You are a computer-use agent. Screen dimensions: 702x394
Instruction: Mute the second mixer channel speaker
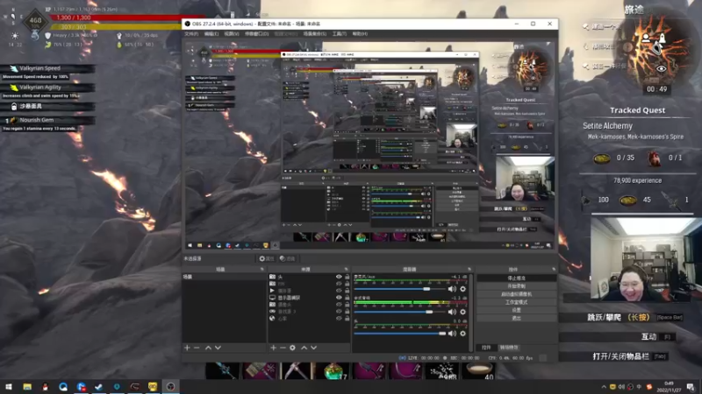coord(452,312)
